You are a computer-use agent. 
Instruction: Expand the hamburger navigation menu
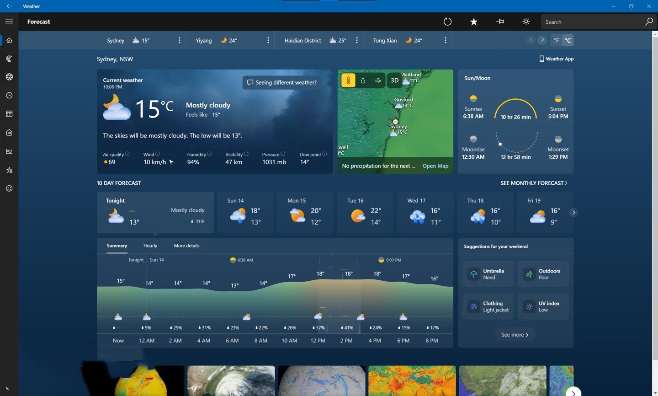[x=9, y=21]
